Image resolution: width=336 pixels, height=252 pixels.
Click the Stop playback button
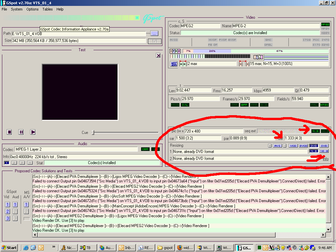10,132
